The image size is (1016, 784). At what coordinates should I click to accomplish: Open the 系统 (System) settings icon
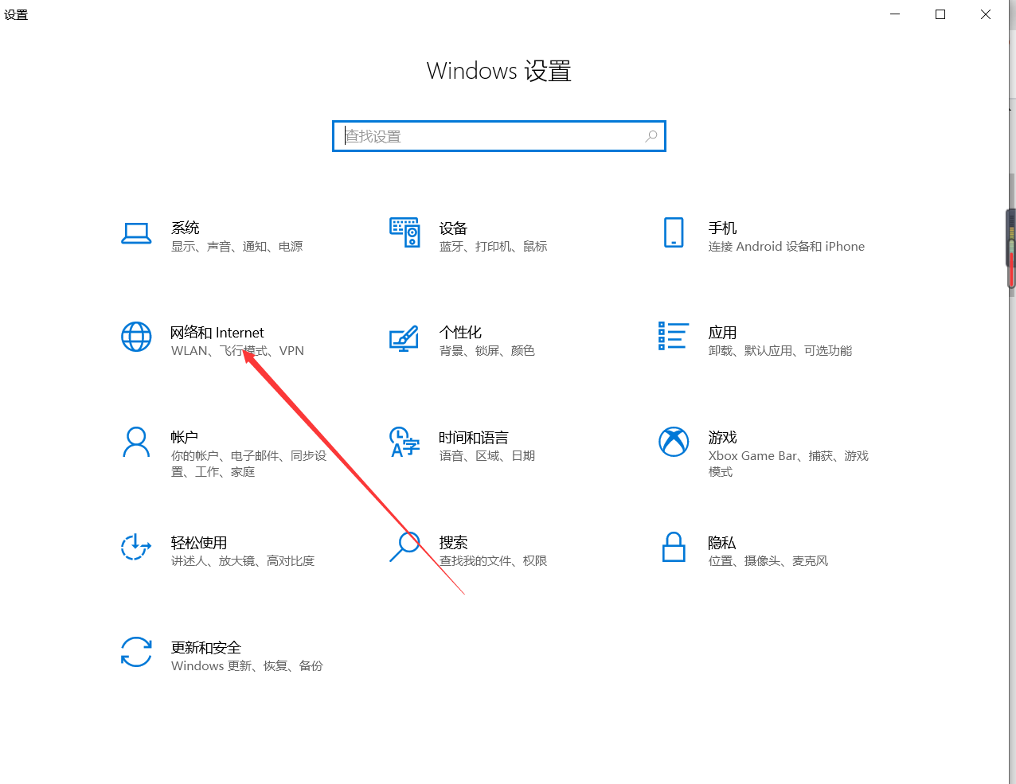coord(136,232)
